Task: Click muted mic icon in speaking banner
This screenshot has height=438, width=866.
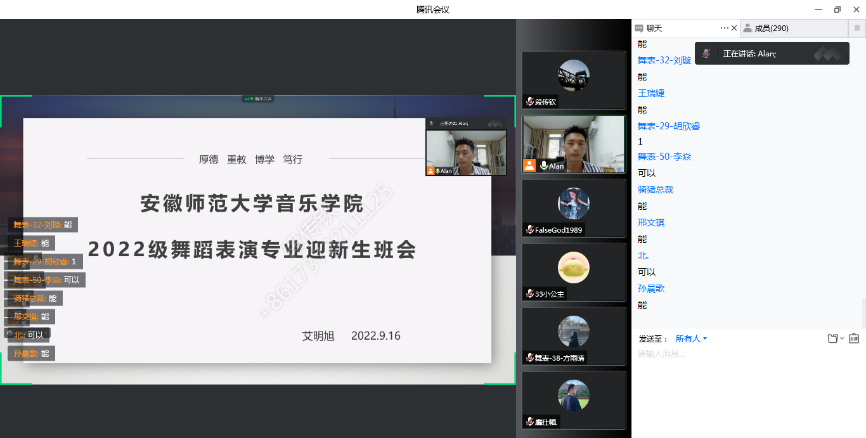Action: (x=706, y=54)
